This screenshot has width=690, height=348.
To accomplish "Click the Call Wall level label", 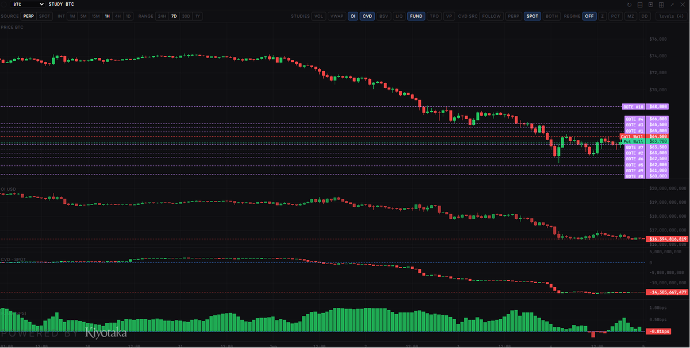I will click(x=632, y=136).
